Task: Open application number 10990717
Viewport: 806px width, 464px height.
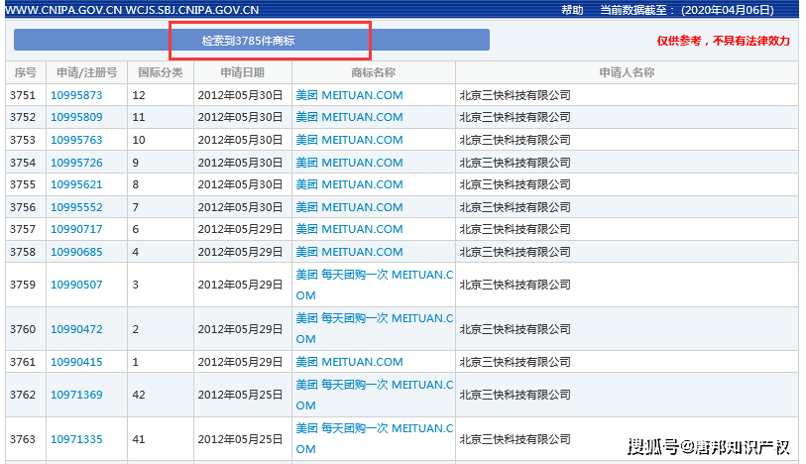Action: pos(76,229)
